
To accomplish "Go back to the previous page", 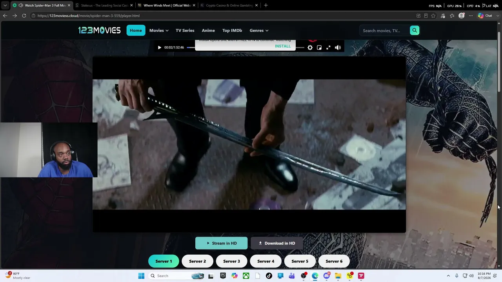I will click(x=5, y=16).
